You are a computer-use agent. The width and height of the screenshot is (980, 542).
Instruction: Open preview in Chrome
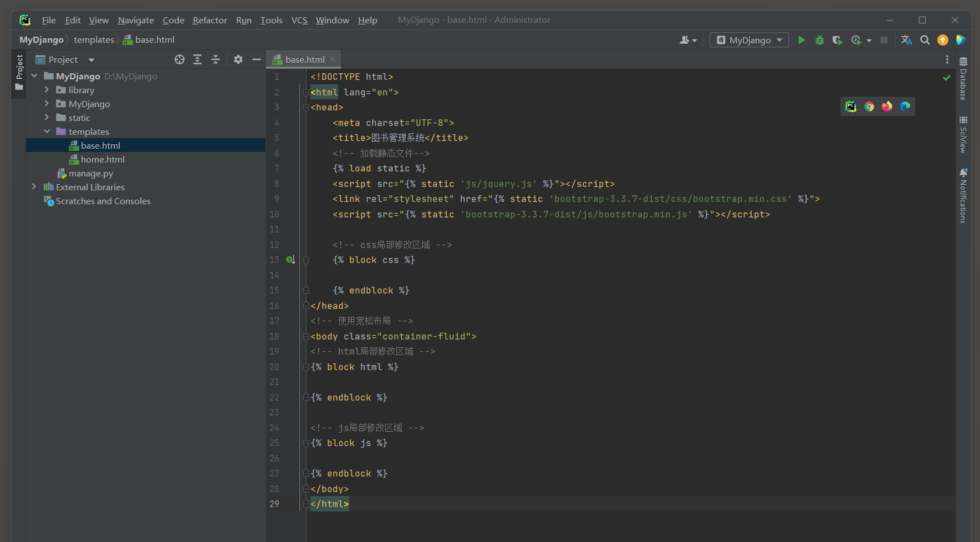tap(869, 107)
